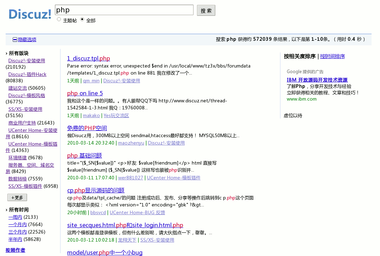Expand more forums with +更多 button
The image size is (380, 256).
tap(17, 197)
